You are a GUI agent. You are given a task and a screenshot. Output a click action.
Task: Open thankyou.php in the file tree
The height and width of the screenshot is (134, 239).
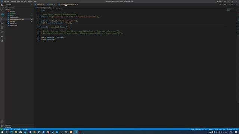(13, 26)
